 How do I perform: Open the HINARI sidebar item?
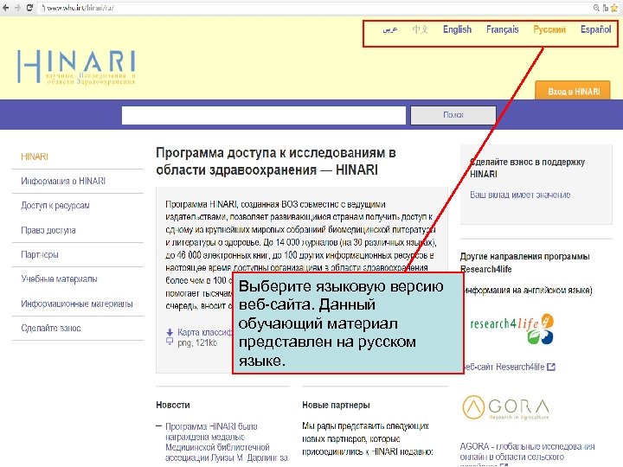pyautogui.click(x=35, y=157)
